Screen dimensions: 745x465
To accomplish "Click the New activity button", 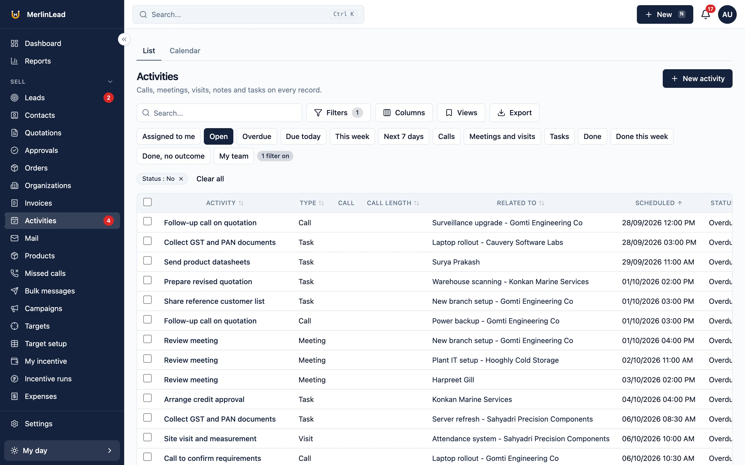I will (698, 79).
